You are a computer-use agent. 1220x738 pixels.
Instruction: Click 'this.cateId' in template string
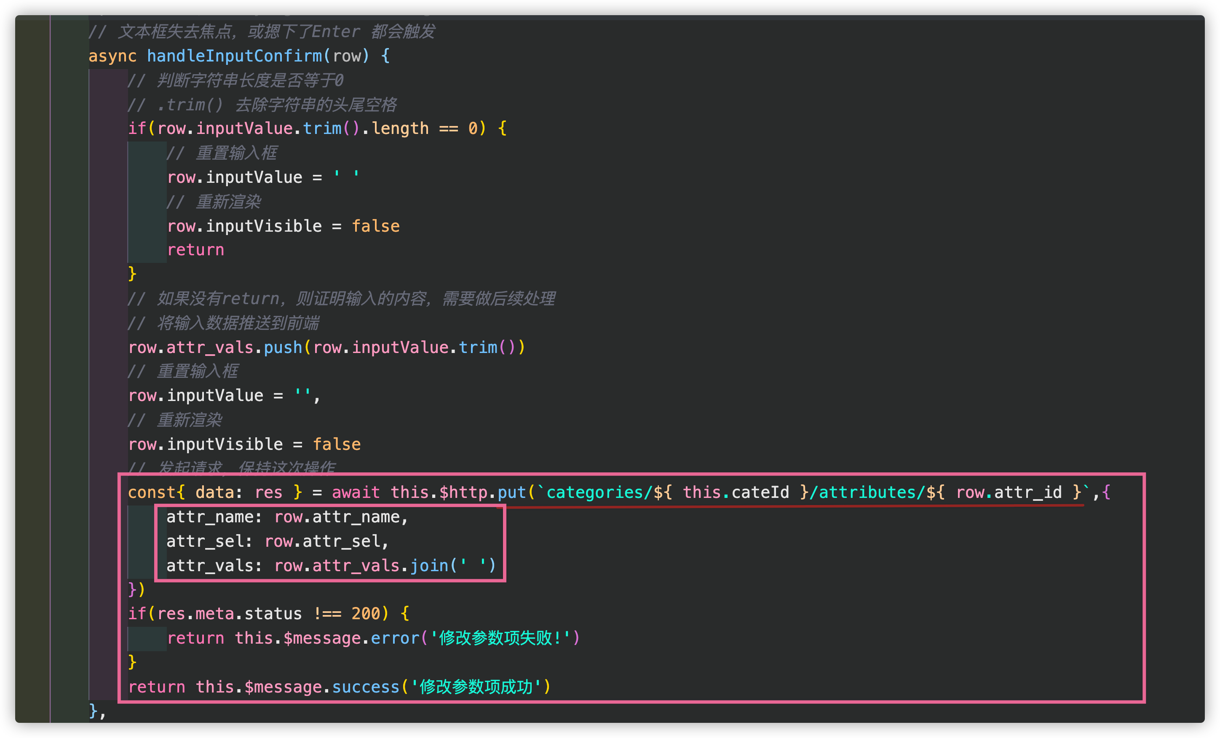click(x=736, y=492)
